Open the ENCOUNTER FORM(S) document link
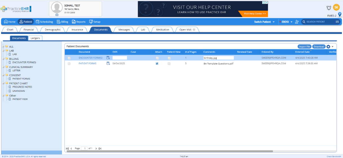 (90, 58)
